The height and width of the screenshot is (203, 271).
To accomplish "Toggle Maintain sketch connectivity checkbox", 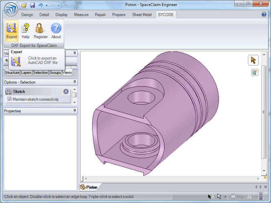I will 9,99.
